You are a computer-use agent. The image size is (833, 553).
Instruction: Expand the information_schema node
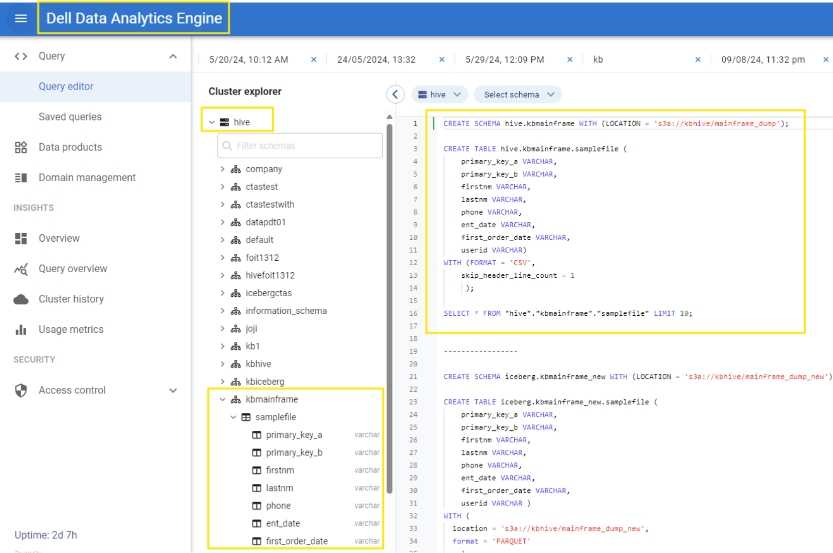pos(223,311)
